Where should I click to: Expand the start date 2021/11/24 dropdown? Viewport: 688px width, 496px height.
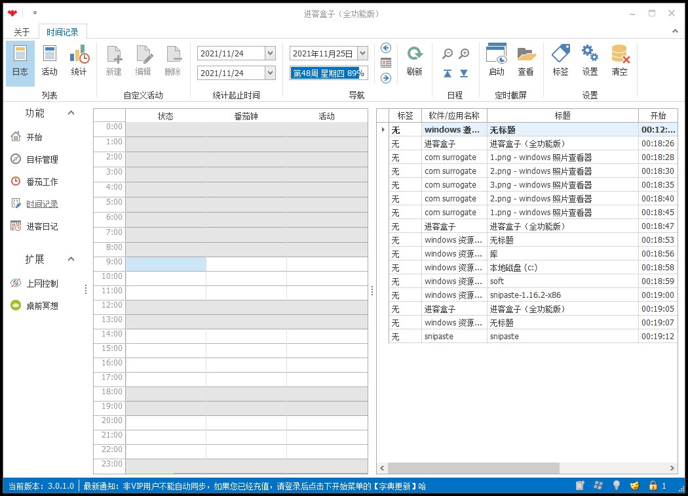pyautogui.click(x=270, y=53)
